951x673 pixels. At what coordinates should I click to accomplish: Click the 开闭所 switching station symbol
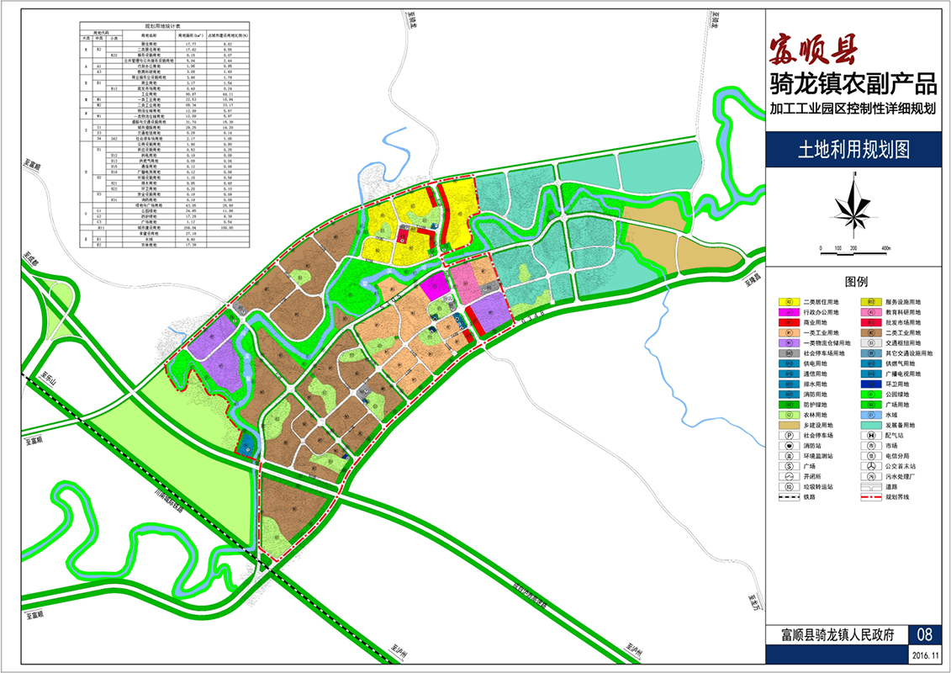point(789,476)
